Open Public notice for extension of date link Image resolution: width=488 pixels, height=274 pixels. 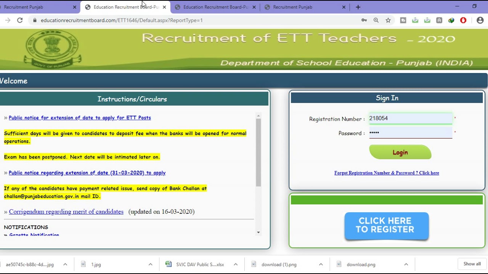[x=80, y=118]
